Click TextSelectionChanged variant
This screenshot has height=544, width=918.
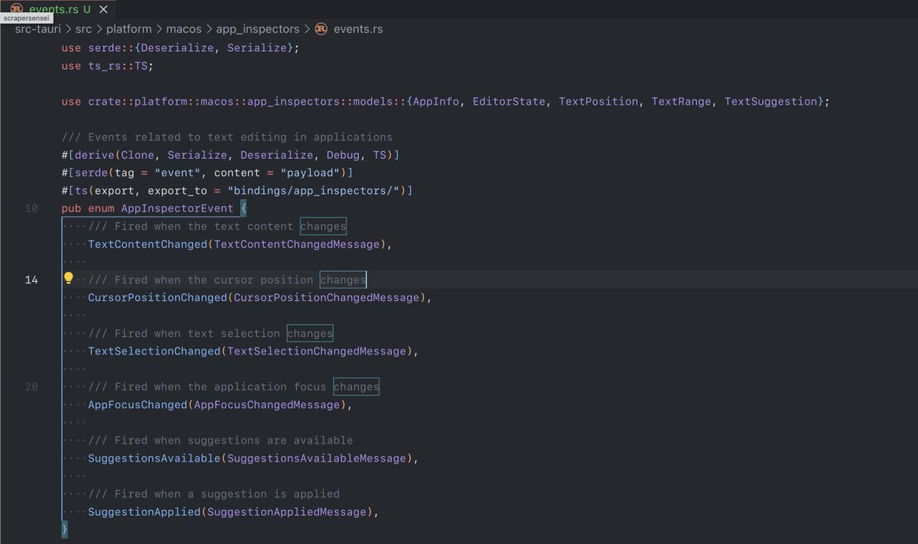[155, 351]
